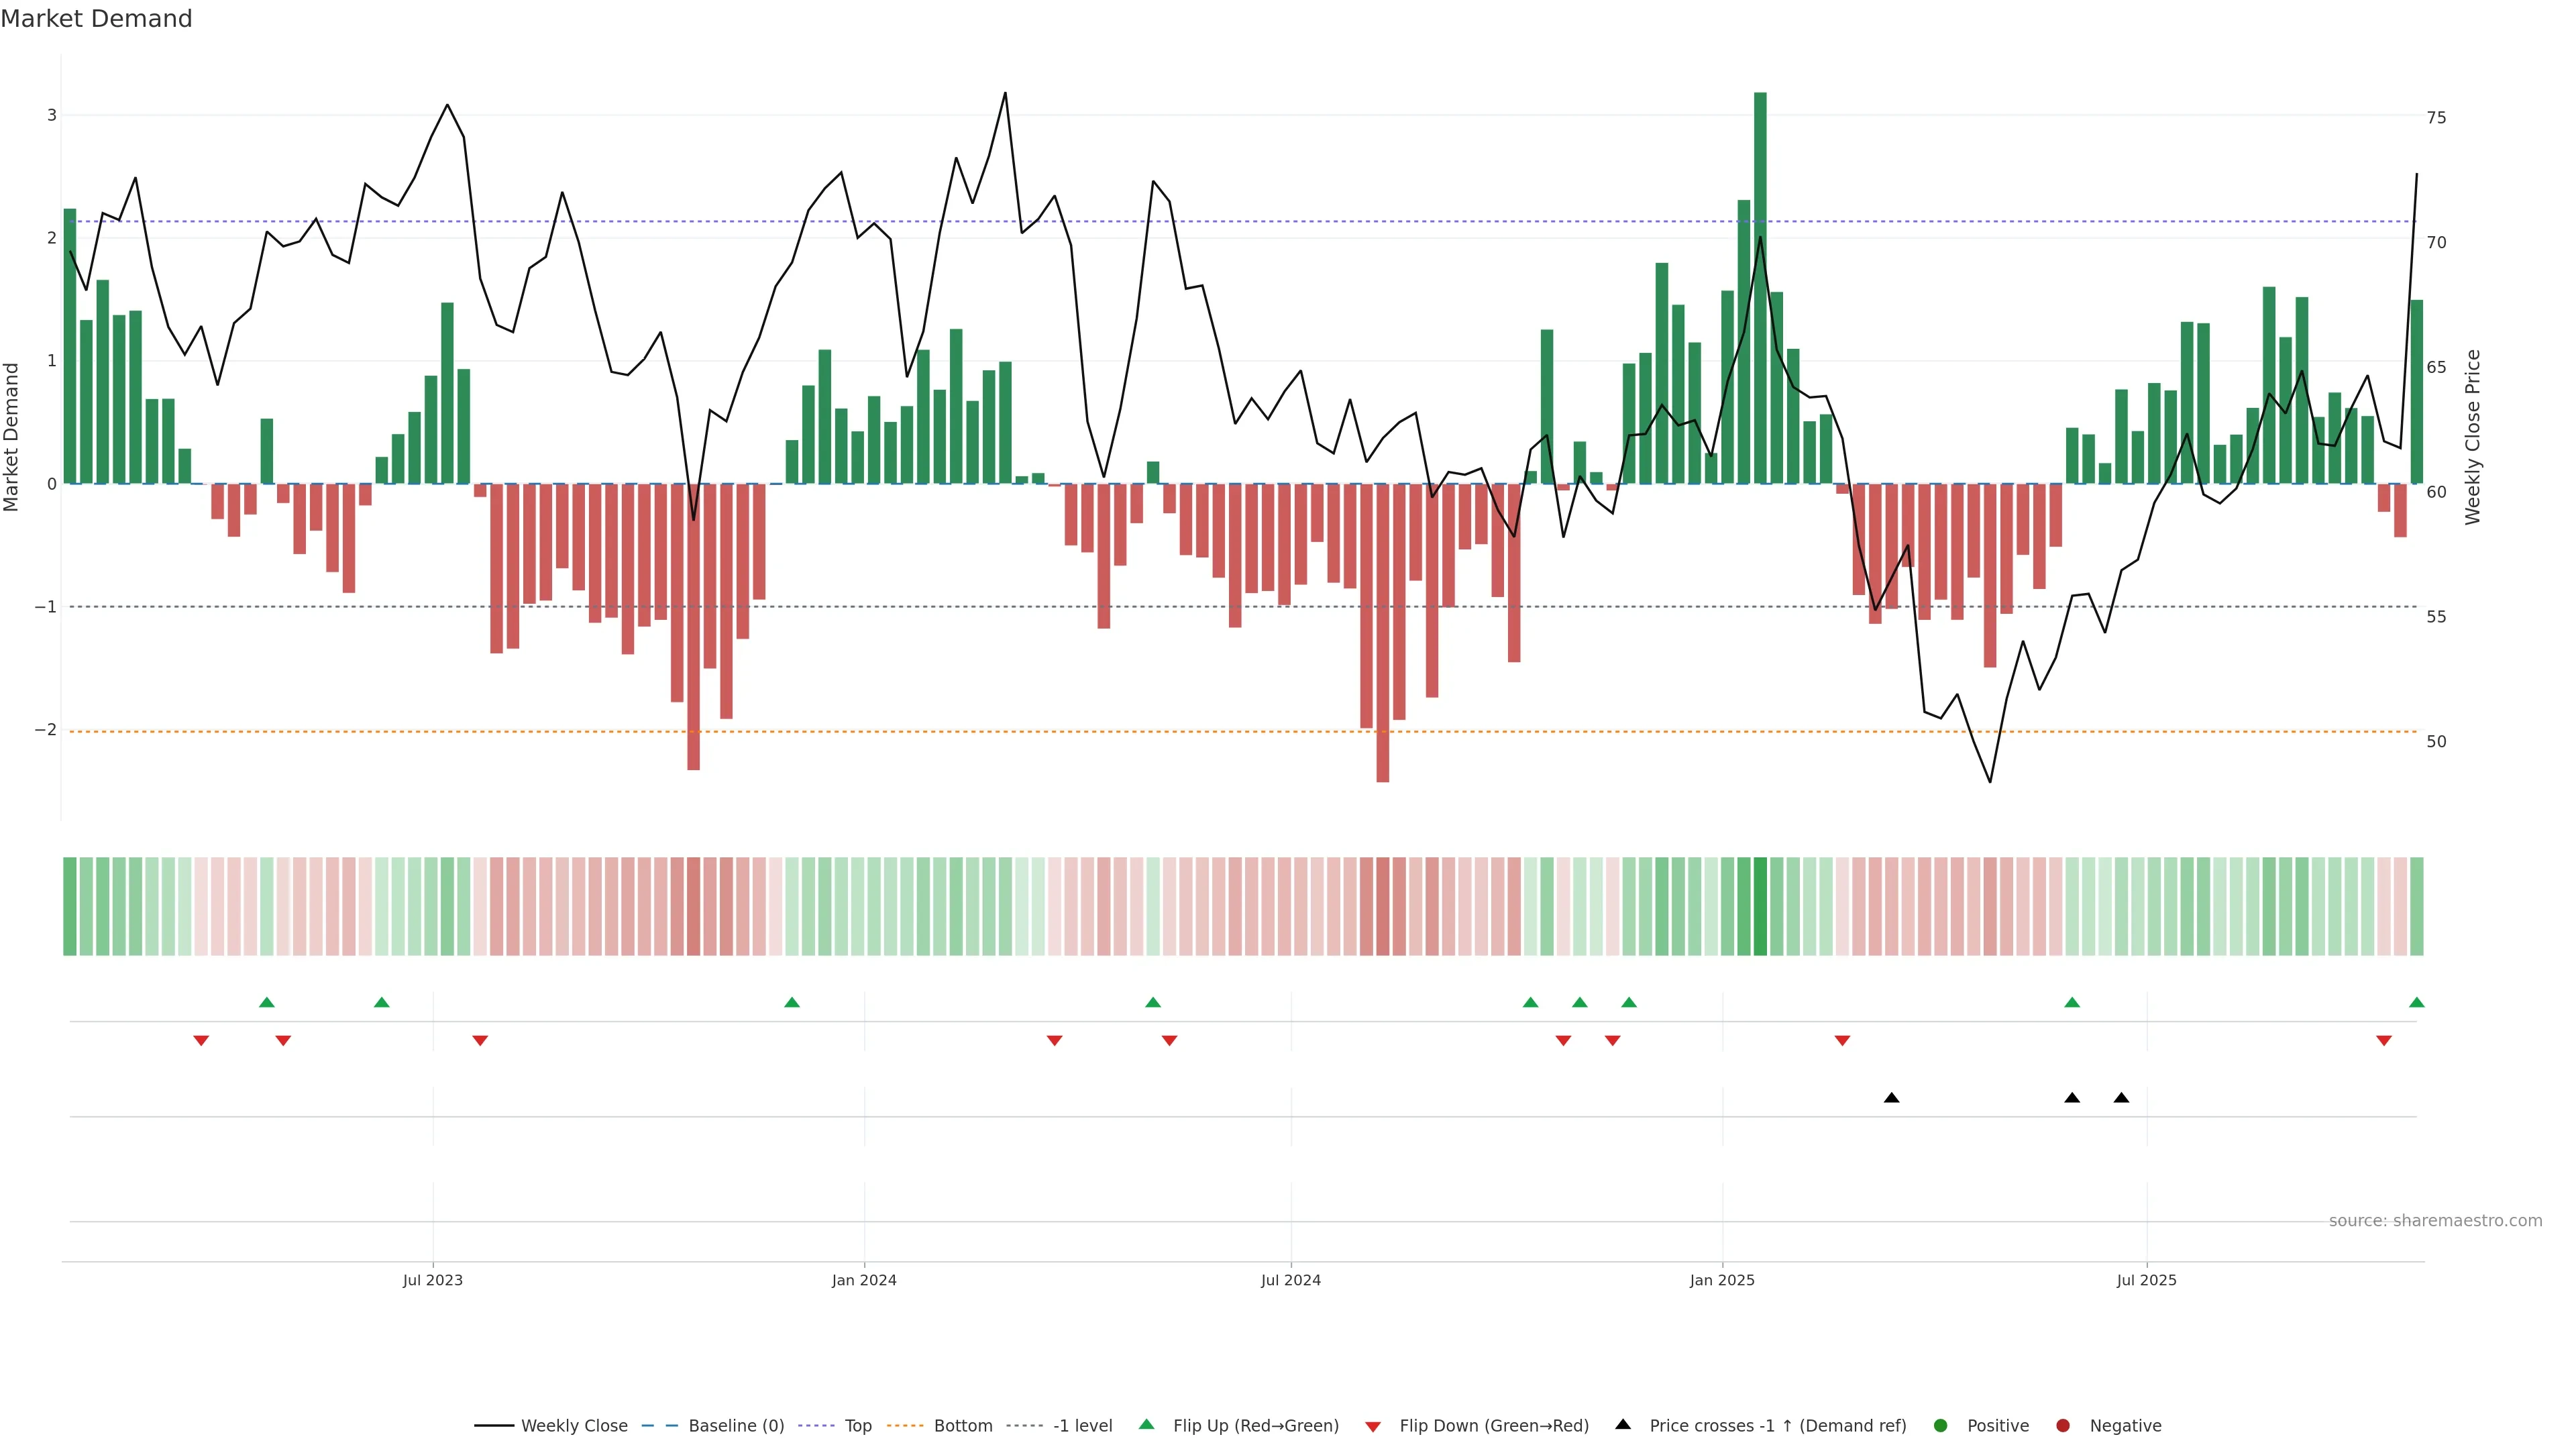2576x1449 pixels.
Task: Click the red Negative legend dot
Action: tap(2063, 1425)
